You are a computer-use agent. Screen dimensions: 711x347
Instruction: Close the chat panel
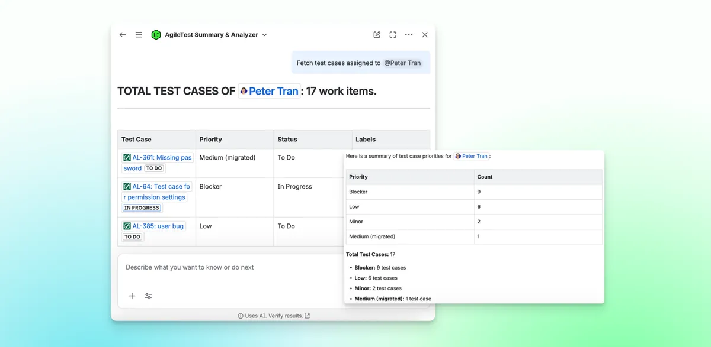tap(425, 35)
